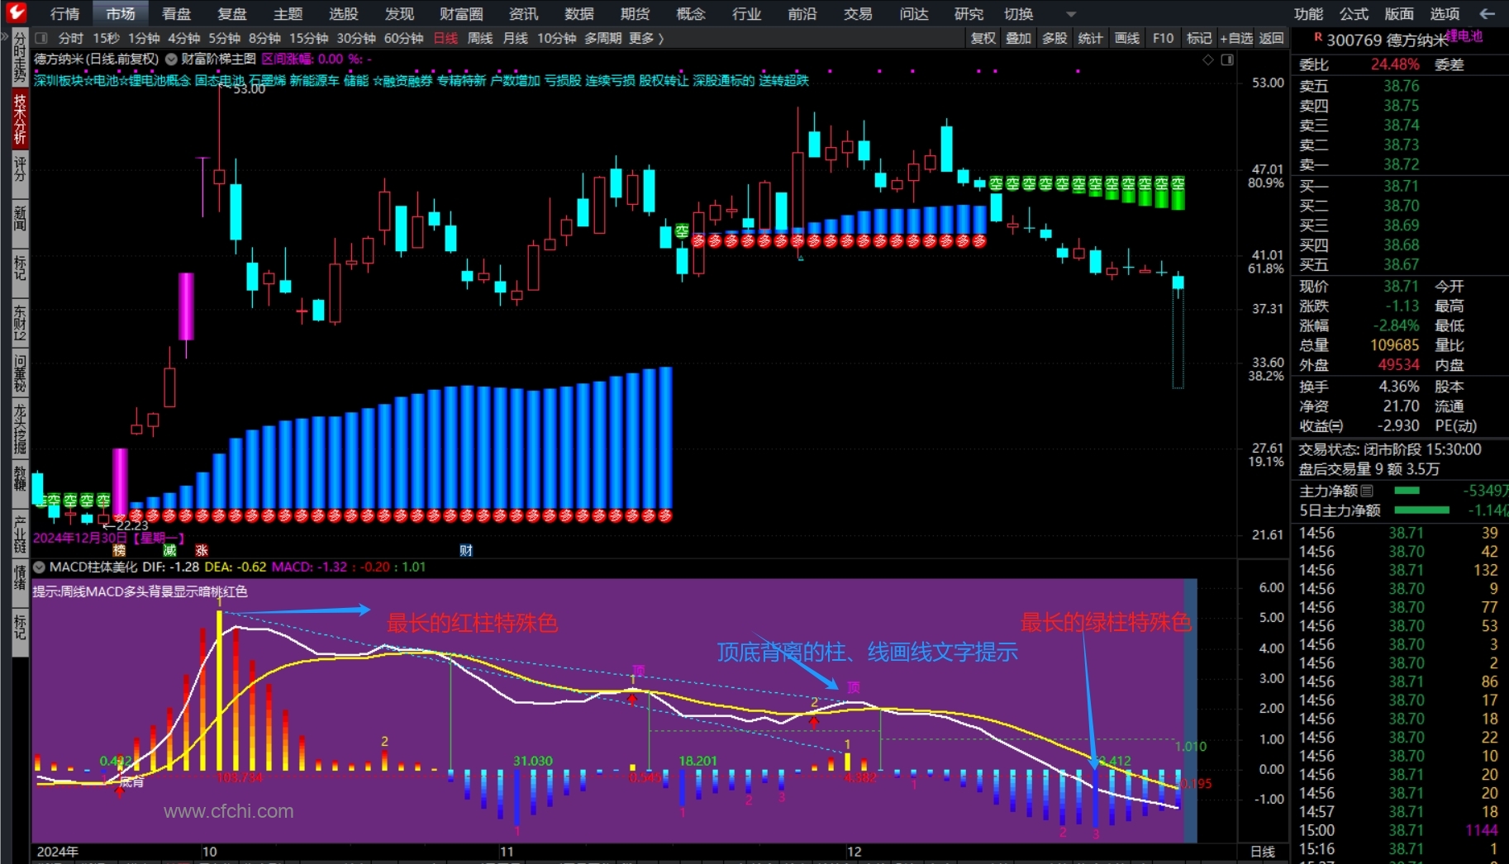Click the 固态电池 sector tag
Screen dimensions: 1509x864
tap(220, 80)
